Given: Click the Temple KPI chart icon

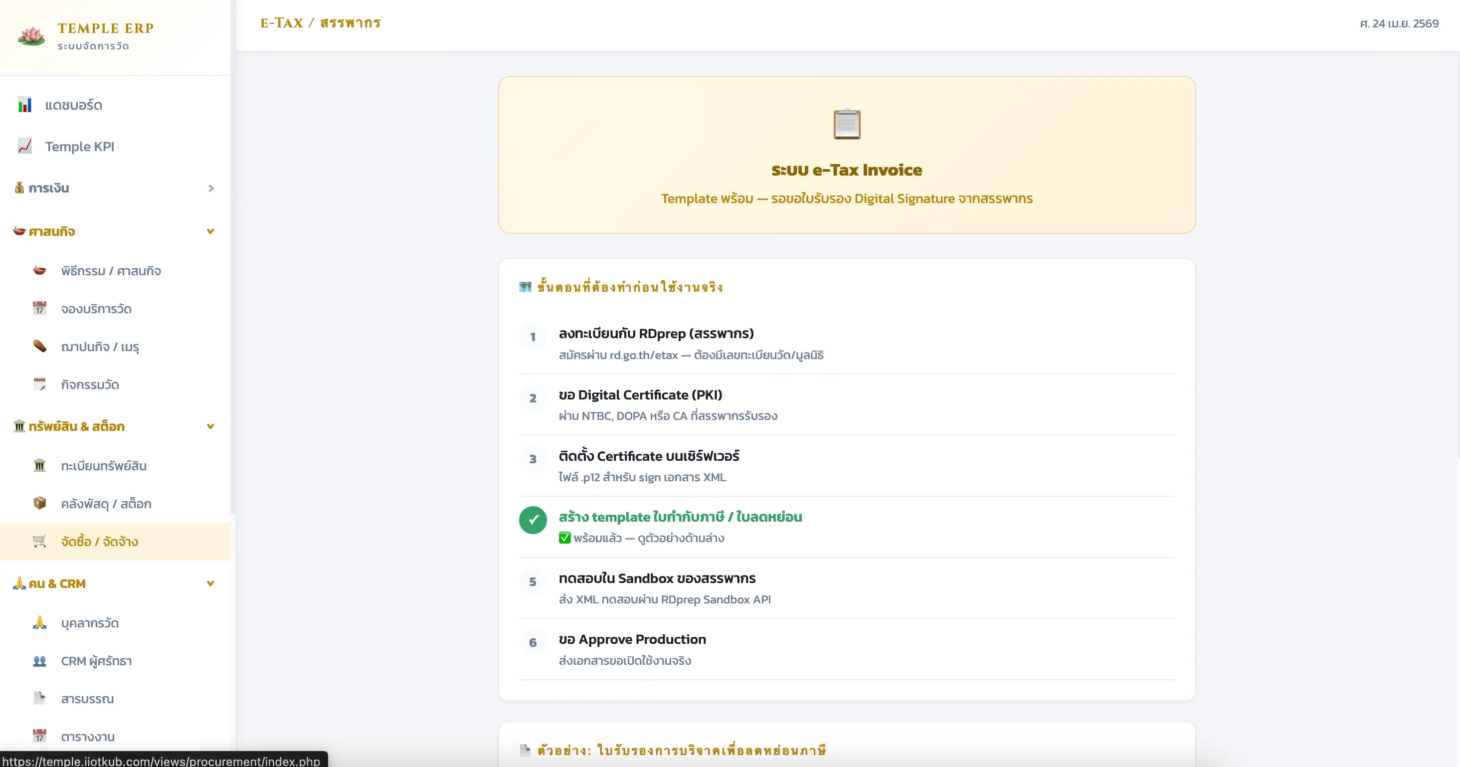Looking at the screenshot, I should click(24, 146).
